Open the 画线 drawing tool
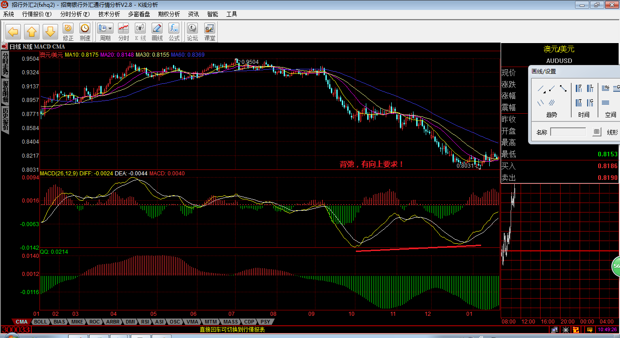The height and width of the screenshot is (338, 620). 157,32
